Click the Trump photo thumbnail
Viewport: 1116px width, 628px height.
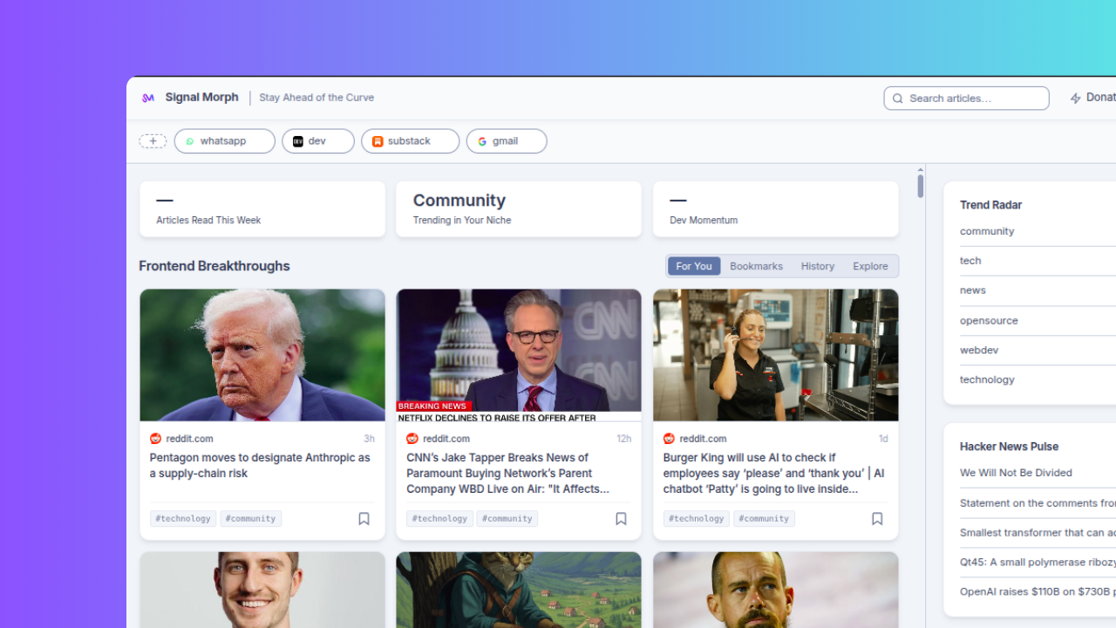pyautogui.click(x=262, y=356)
